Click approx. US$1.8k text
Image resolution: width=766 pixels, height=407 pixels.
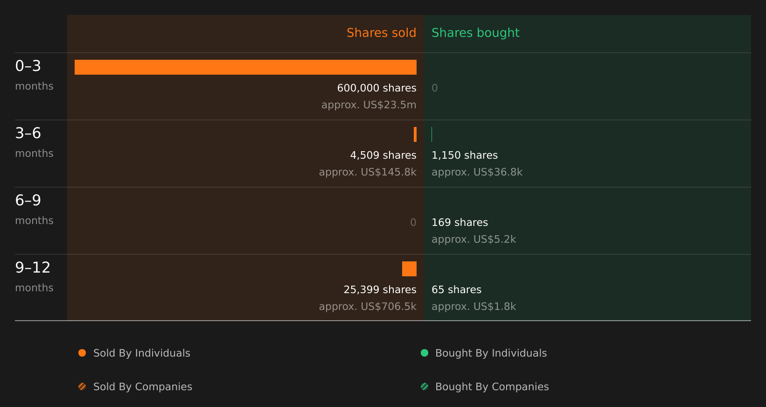point(474,307)
